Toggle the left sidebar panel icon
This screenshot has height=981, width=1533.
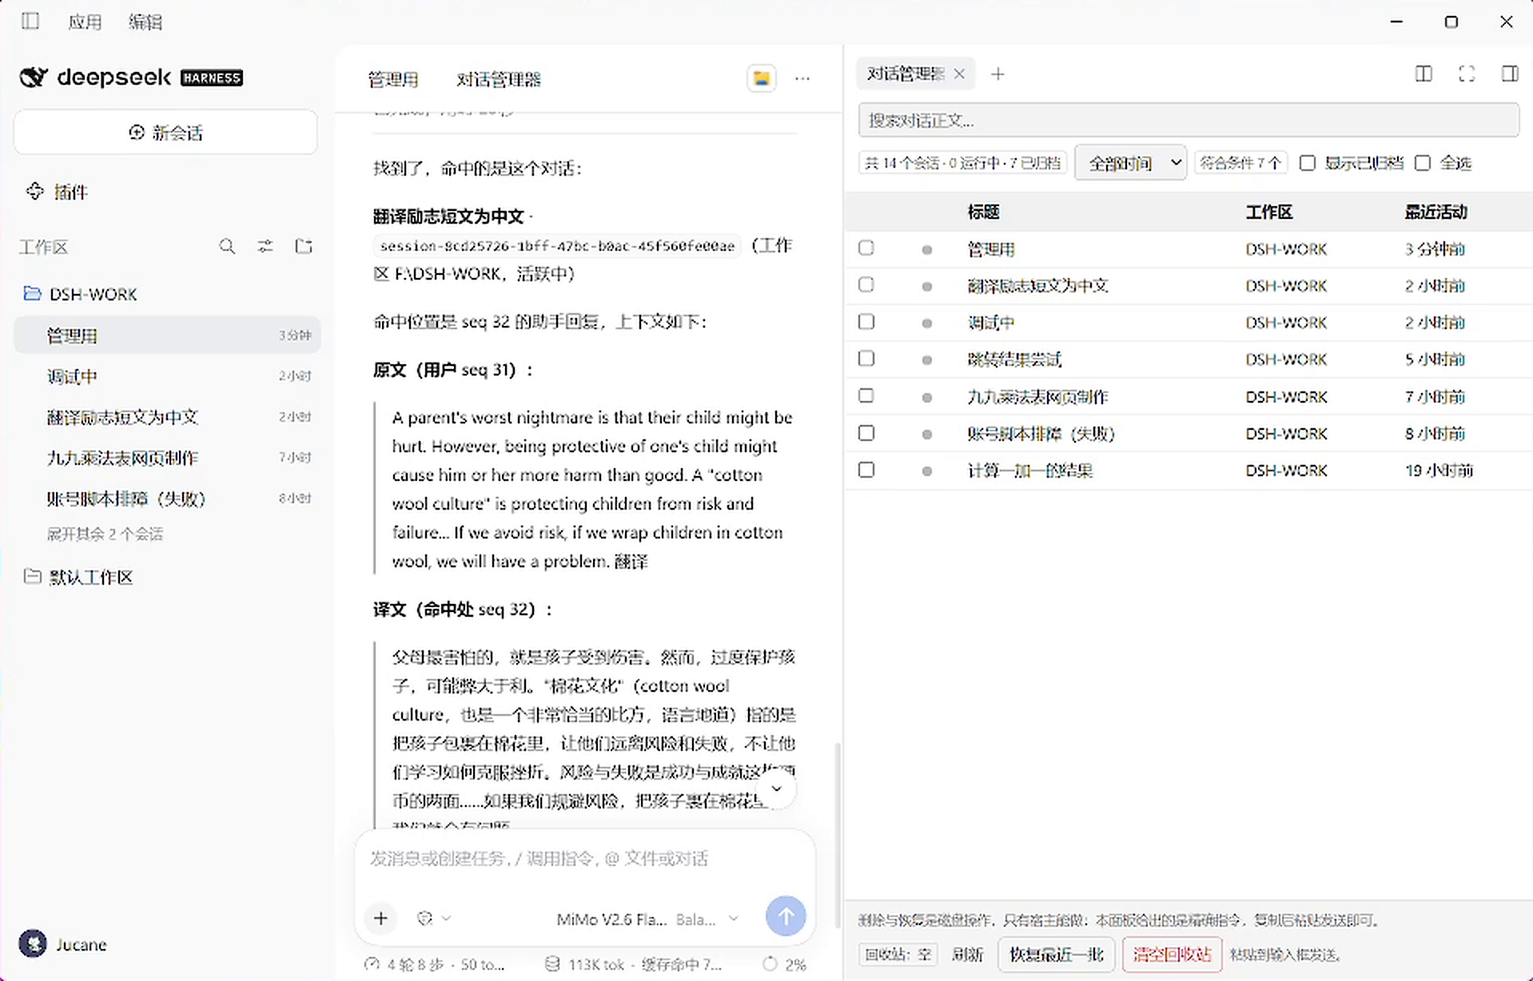click(30, 21)
